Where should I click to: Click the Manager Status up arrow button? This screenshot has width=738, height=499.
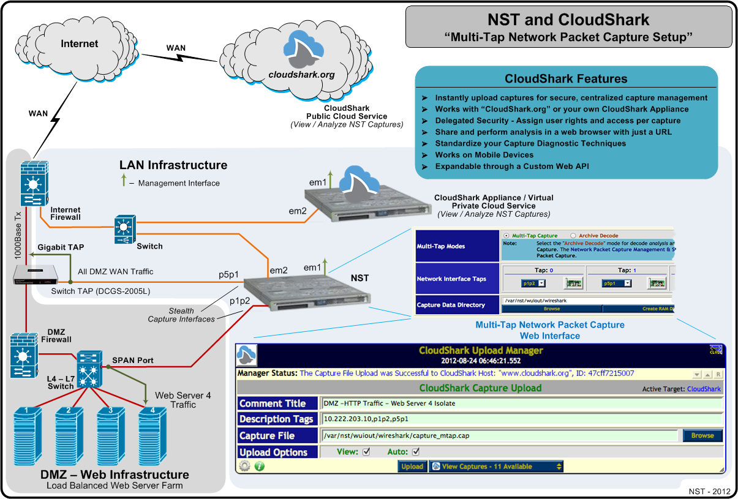pyautogui.click(x=707, y=374)
